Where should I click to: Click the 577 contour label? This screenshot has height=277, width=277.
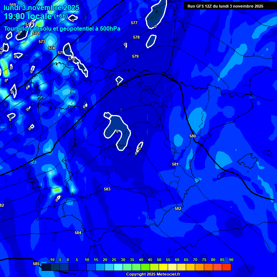(134, 23)
